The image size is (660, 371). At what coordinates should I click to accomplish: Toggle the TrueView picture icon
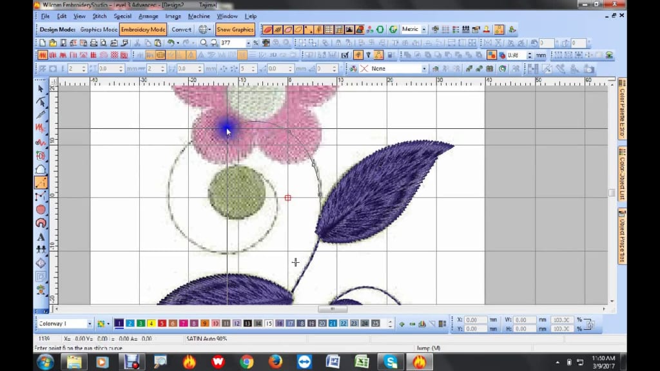[x=349, y=30]
